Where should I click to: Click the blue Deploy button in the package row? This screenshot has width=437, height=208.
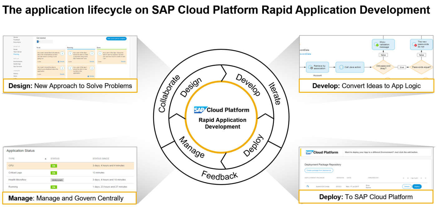click(x=417, y=187)
